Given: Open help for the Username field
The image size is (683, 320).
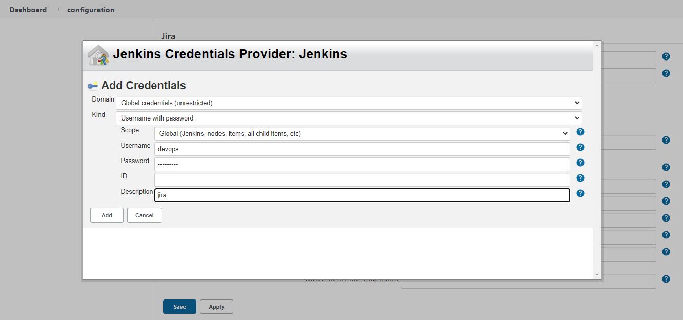Looking at the screenshot, I should pyautogui.click(x=580, y=147).
